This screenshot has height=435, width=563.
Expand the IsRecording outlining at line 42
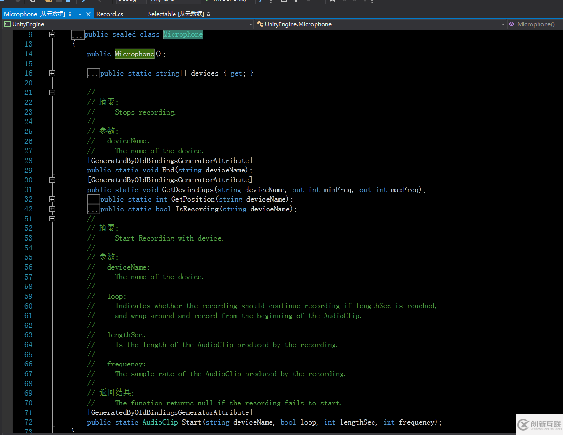52,209
